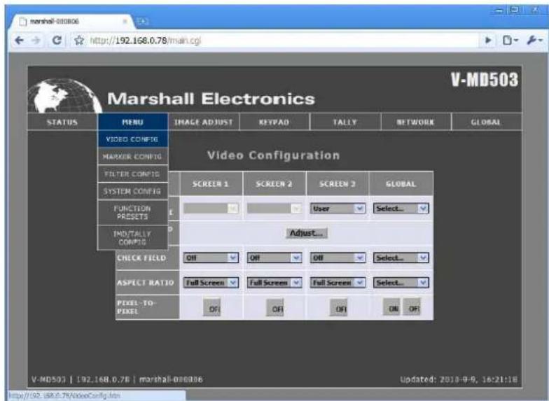549x401 pixels.
Task: Bookmark page with star icon
Action: click(79, 41)
